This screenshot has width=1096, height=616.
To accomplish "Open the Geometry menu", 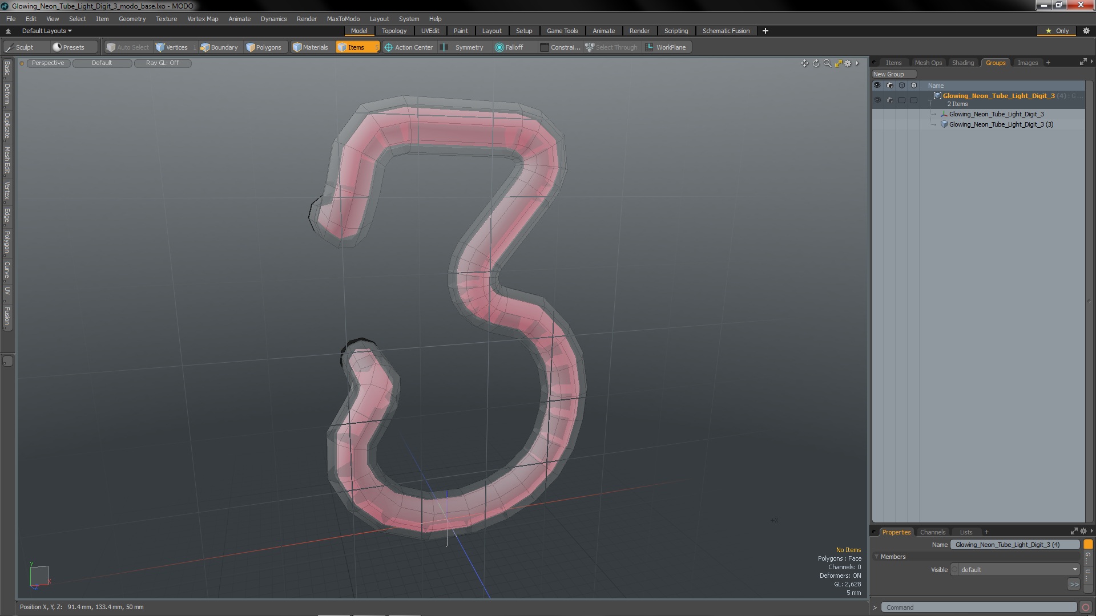I will point(132,19).
